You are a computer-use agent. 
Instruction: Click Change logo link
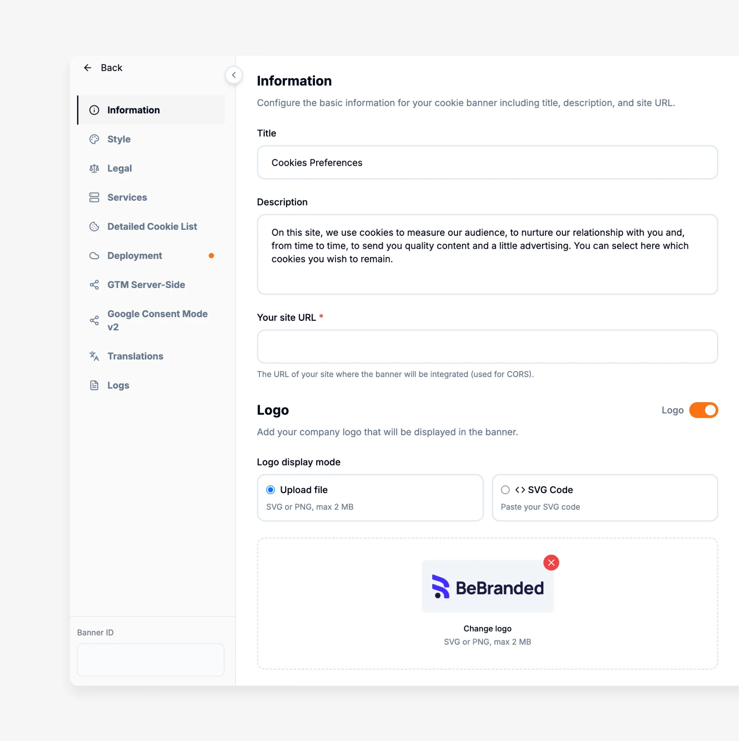(488, 629)
